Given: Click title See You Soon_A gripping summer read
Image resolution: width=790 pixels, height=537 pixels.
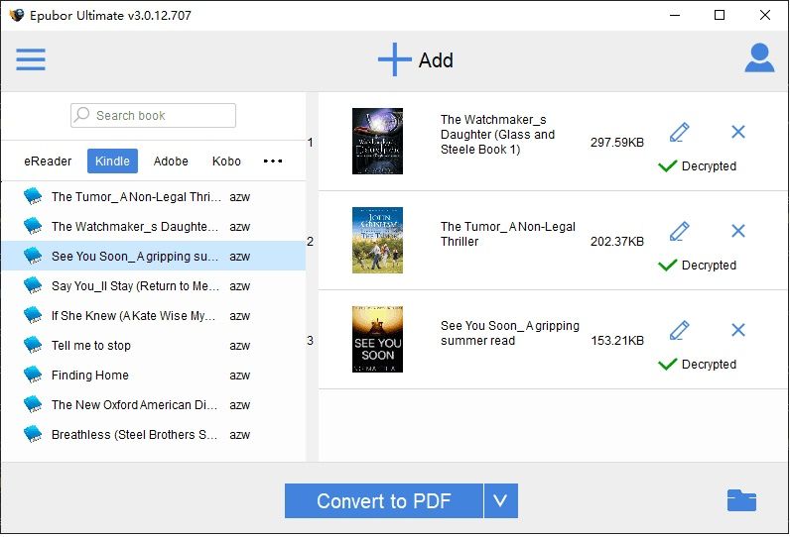Looking at the screenshot, I should point(510,333).
